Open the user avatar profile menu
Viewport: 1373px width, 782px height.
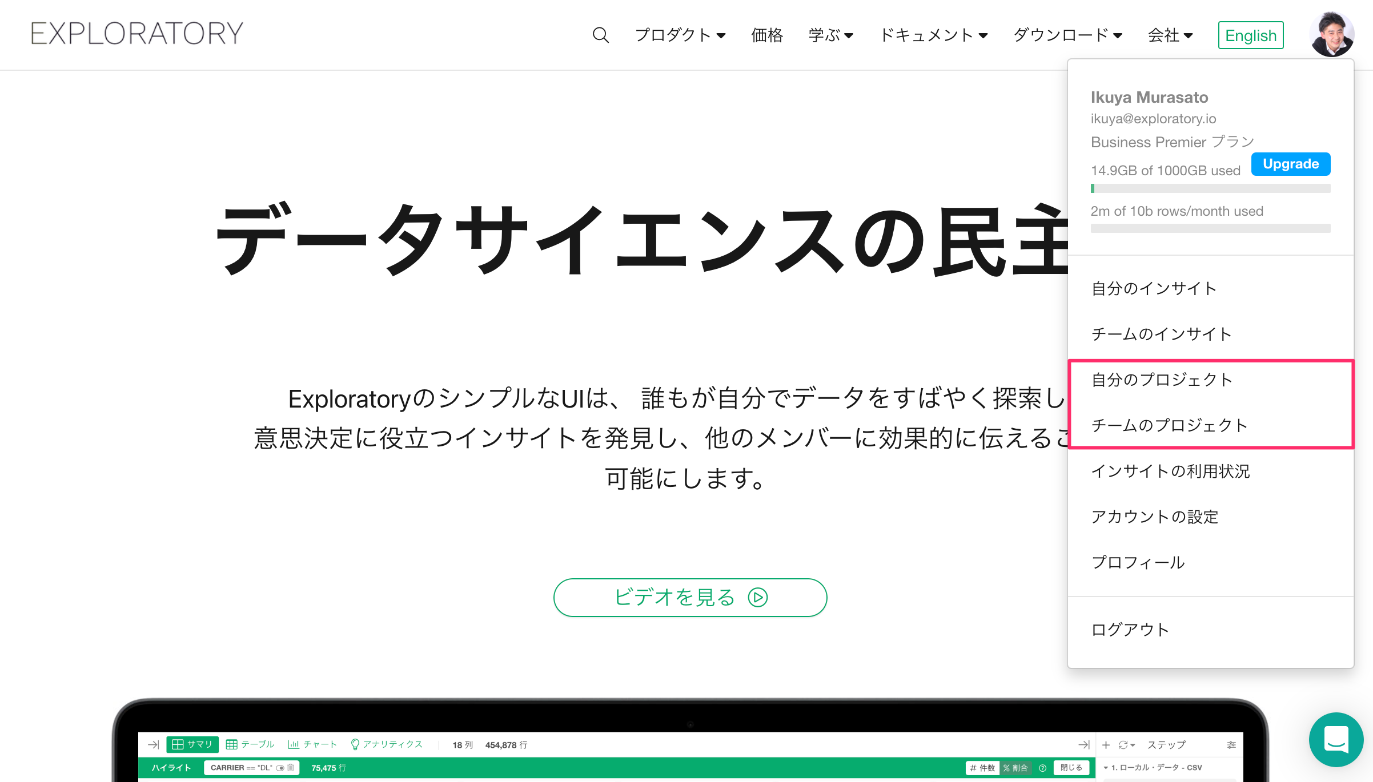(1331, 34)
